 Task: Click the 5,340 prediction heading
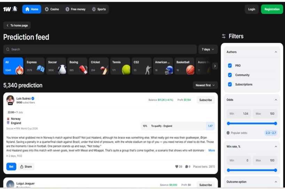coord(23,85)
